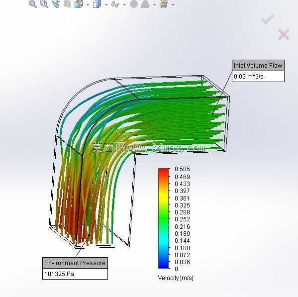298x297 pixels.
Task: Expand the Apply Scene dropdown arrow
Action: coord(155,4)
